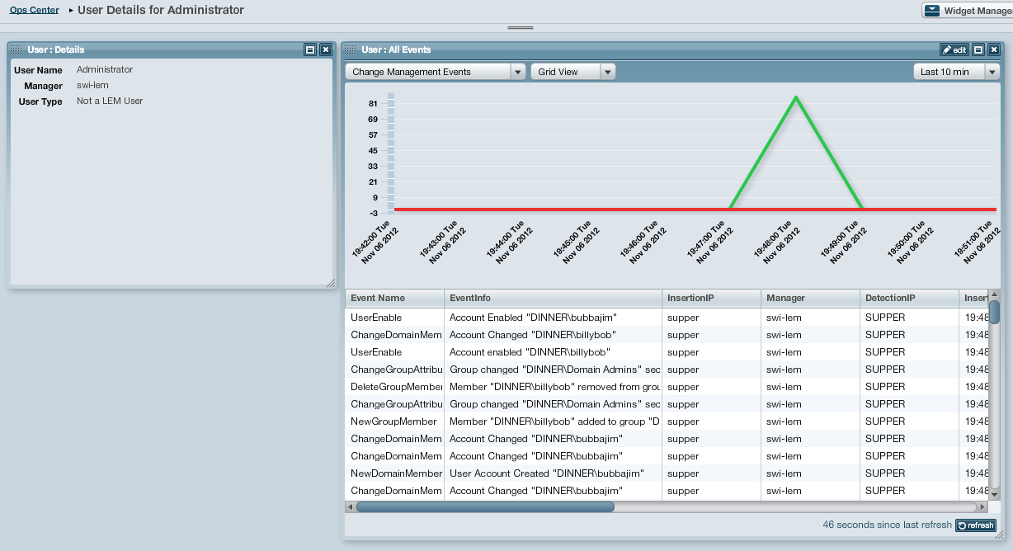1013x551 pixels.
Task: Select 'Account Changed "DINNER\billybob"' cell
Action: [553, 335]
